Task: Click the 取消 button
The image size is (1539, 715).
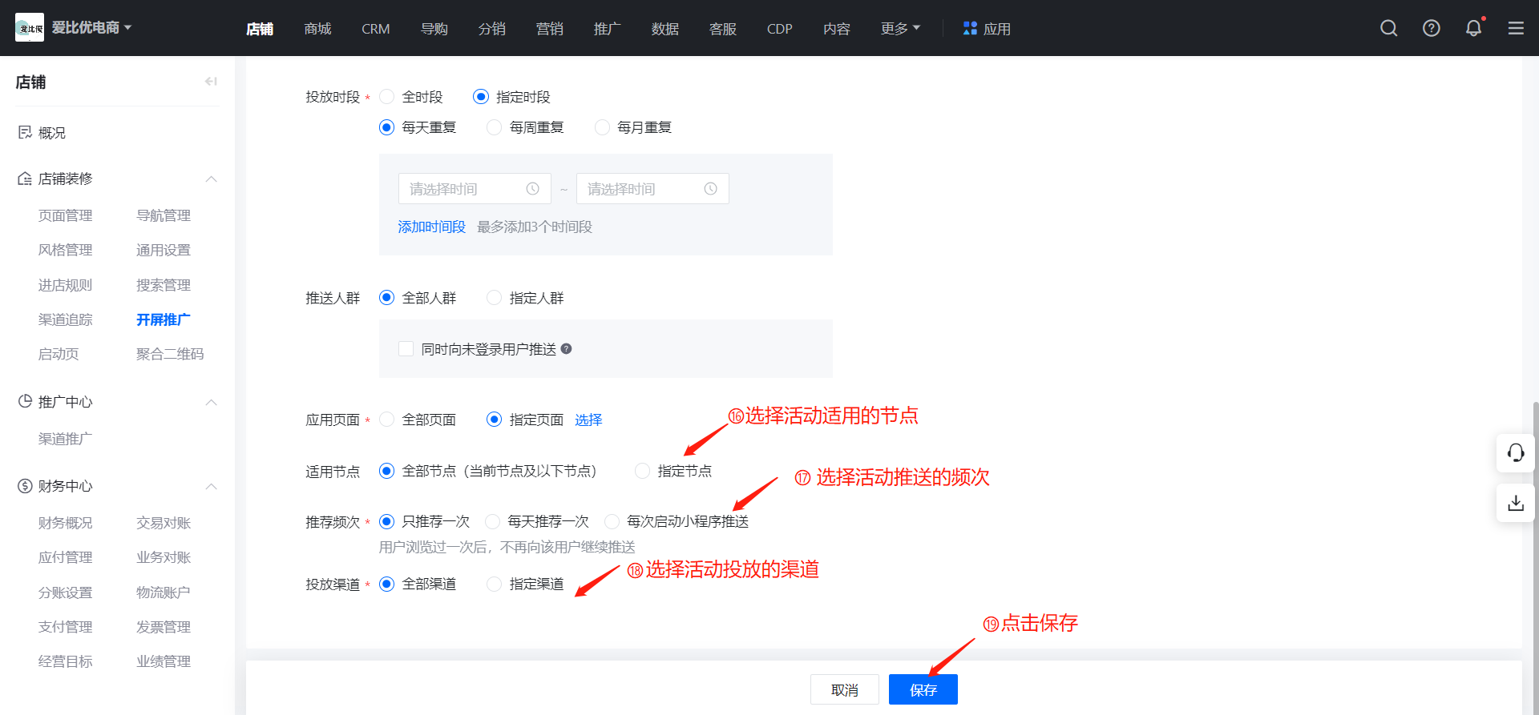Action: [x=845, y=689]
